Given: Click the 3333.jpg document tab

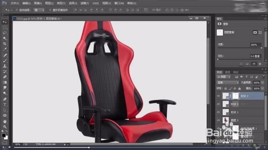Looking at the screenshot, I should point(38,18).
